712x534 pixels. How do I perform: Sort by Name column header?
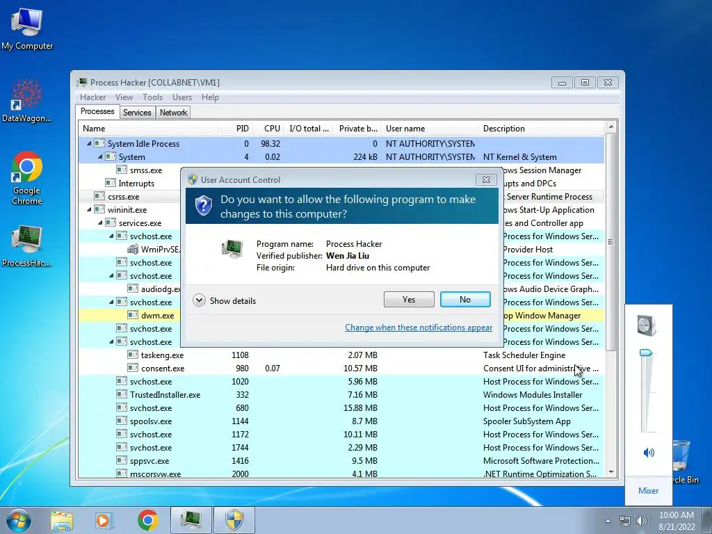click(148, 129)
